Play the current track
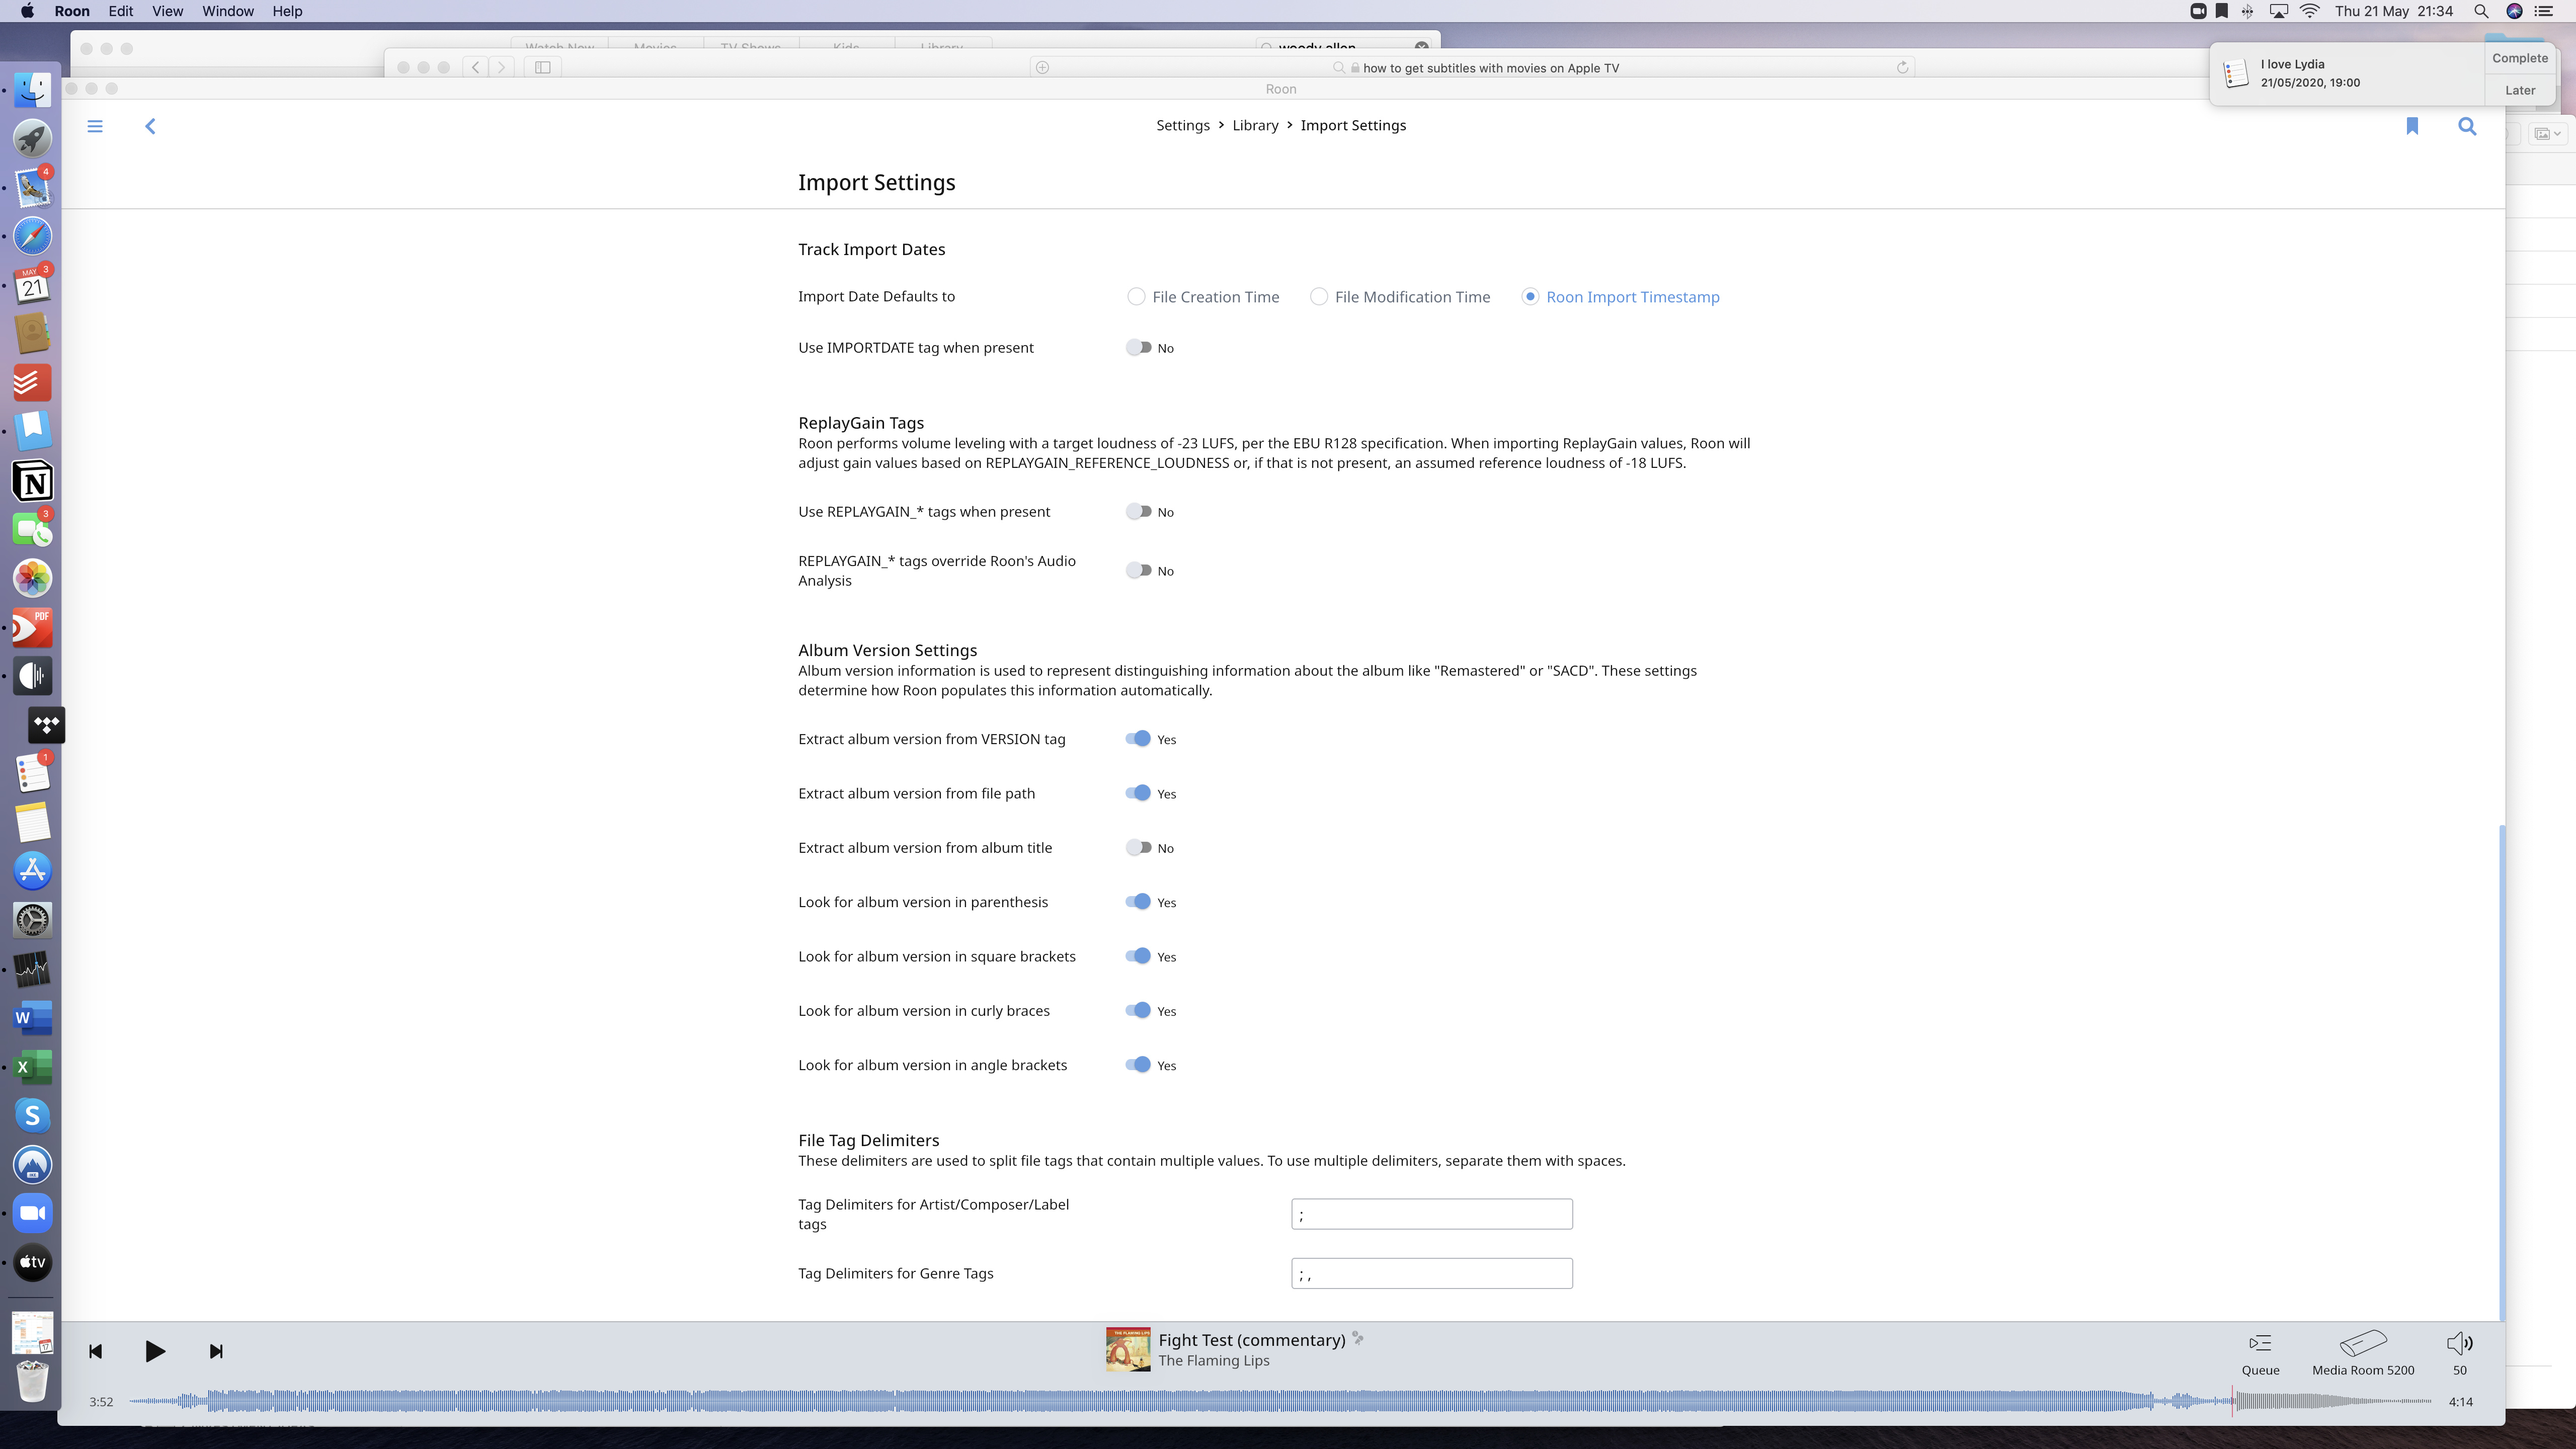The width and height of the screenshot is (2576, 1449). [155, 1351]
